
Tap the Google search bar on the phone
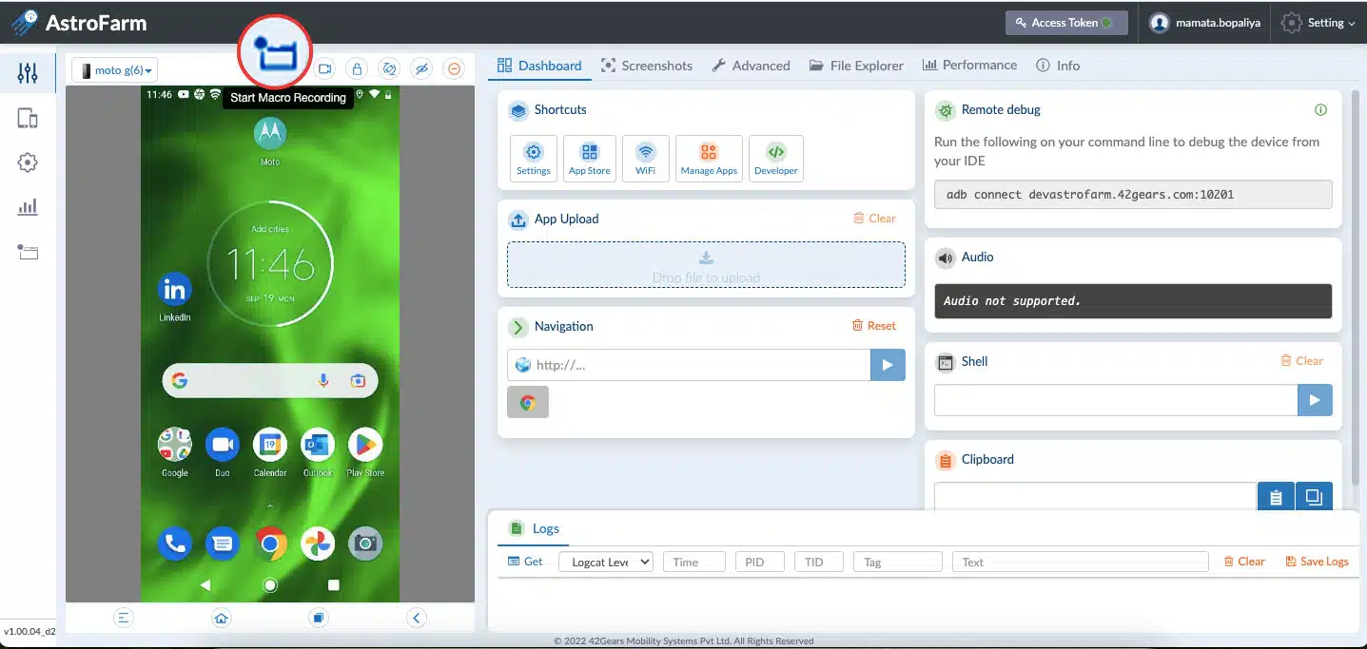pos(270,380)
